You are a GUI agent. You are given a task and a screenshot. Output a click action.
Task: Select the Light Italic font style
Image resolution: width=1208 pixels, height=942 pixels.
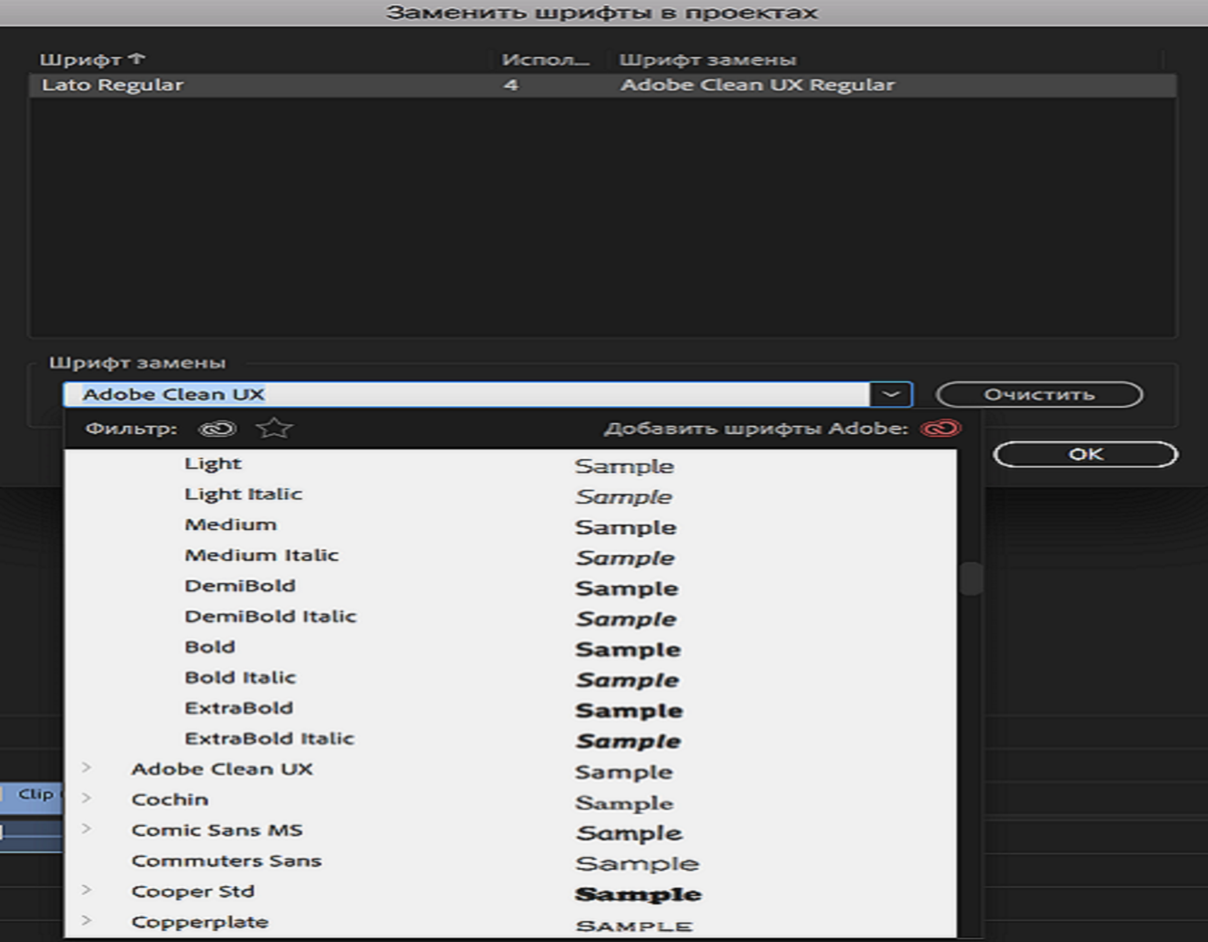pyautogui.click(x=243, y=494)
